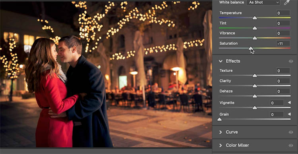Focus the Temperature value field
This screenshot has width=298, height=154.
(283, 13)
